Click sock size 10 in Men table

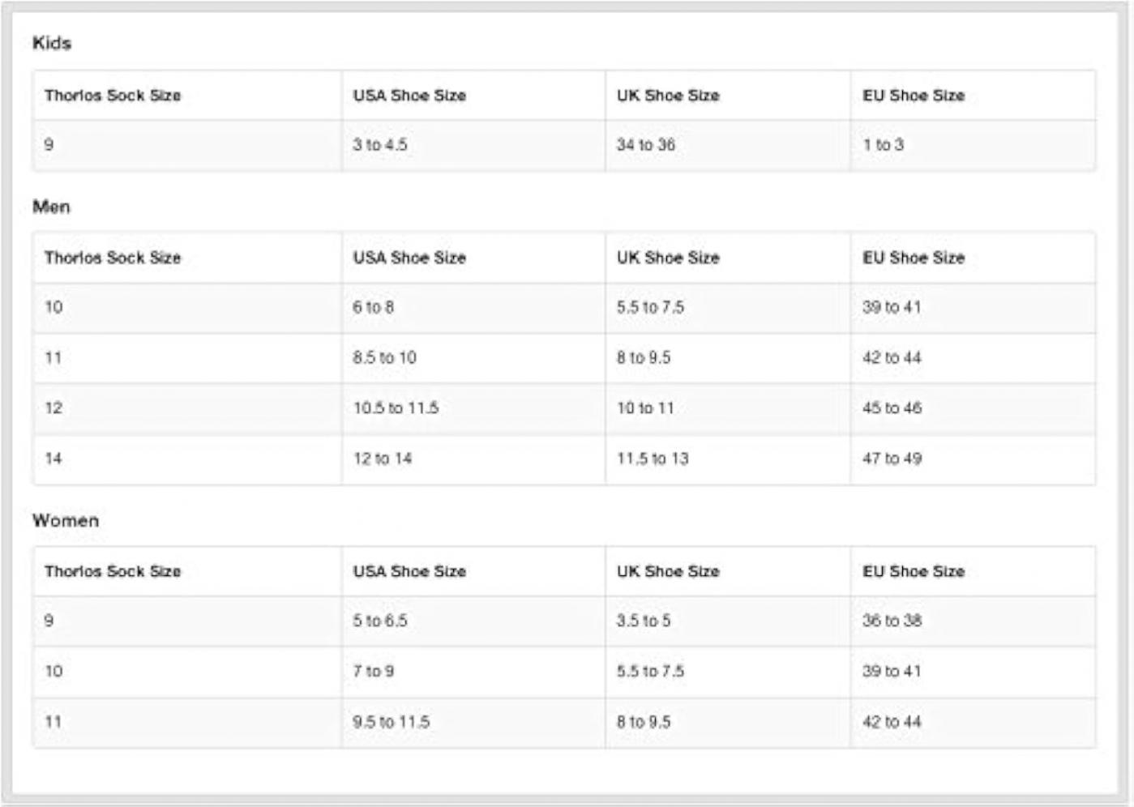tap(53, 307)
